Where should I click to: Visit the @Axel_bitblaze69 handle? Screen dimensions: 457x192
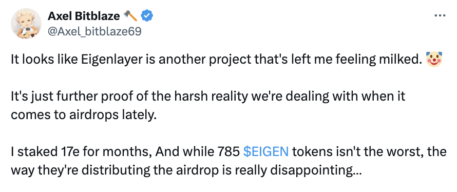point(94,31)
